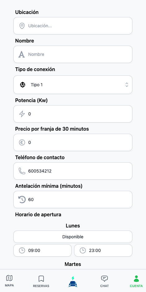146x292 pixels.
Task: Open the Tipo de conexión dropdown
Action: 73,85
